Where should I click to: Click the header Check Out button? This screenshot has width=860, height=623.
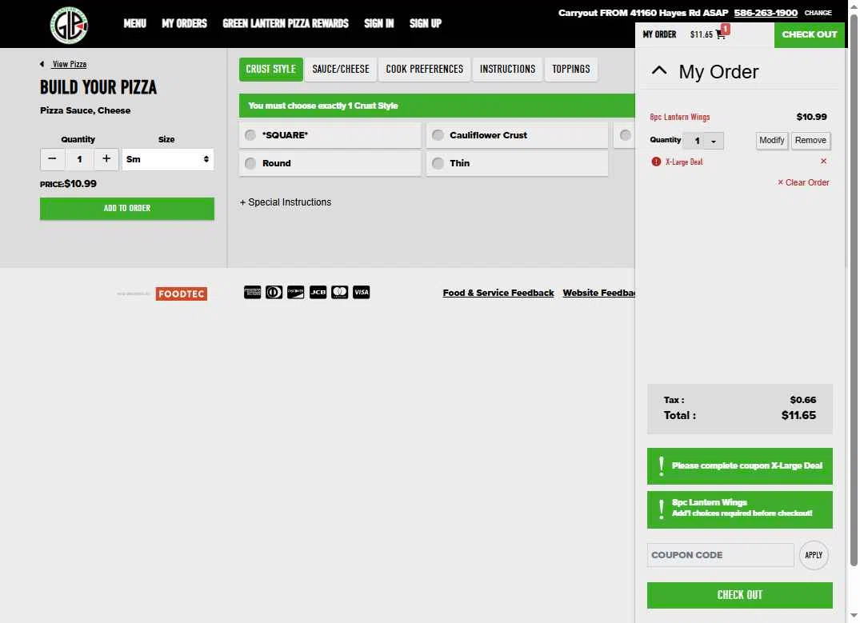pos(810,34)
